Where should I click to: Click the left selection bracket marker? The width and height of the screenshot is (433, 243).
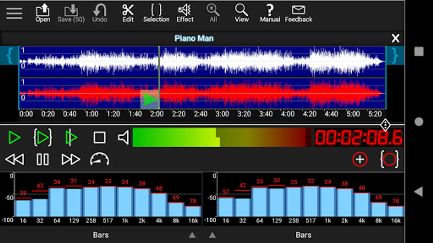click(x=9, y=56)
